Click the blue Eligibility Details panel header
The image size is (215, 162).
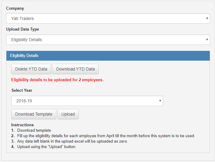tap(108, 56)
